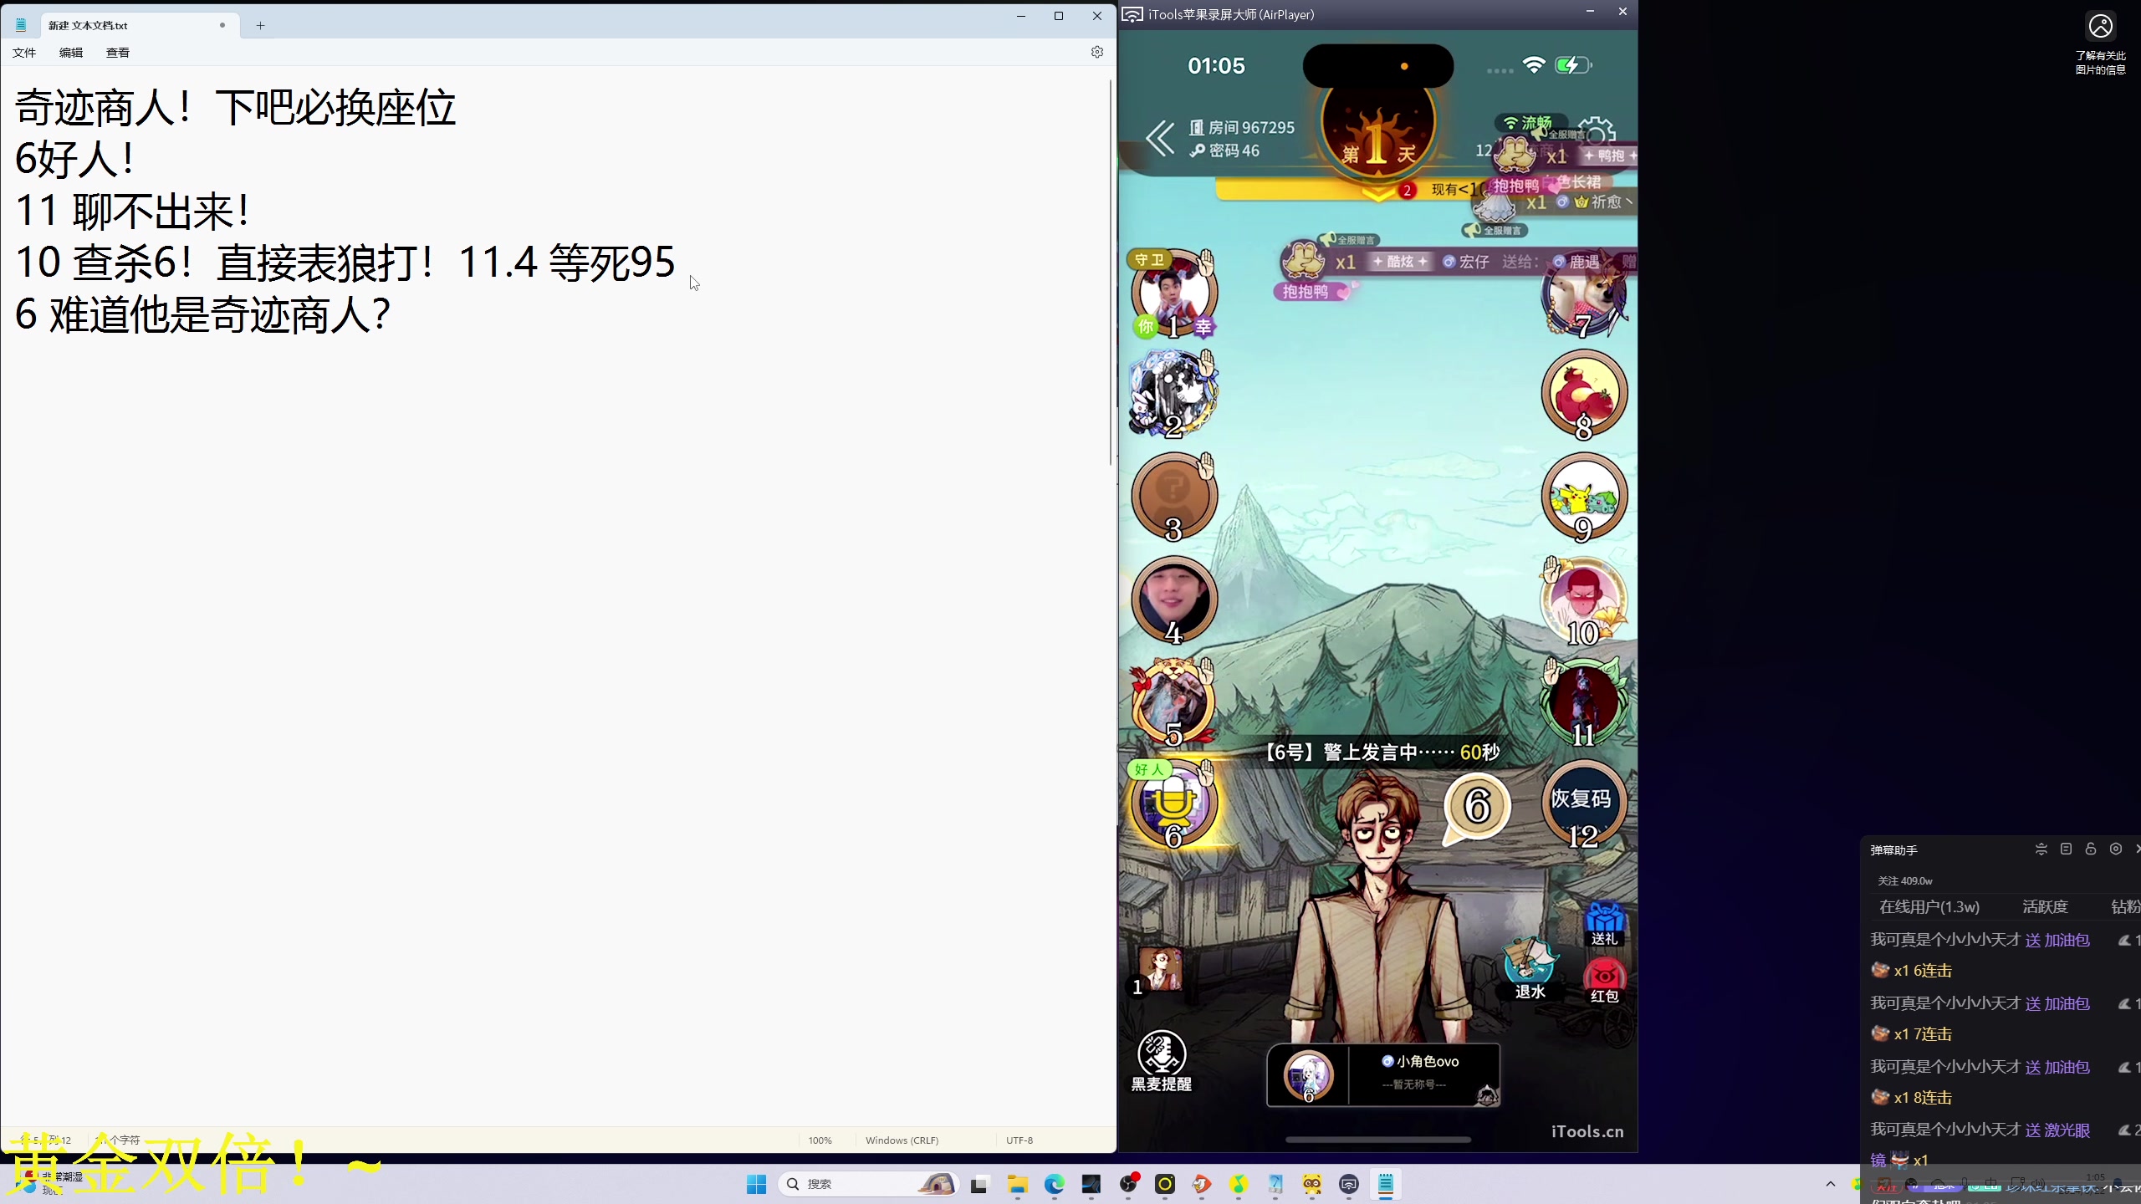The height and width of the screenshot is (1204, 2141).
Task: Select player 2 avatar
Action: [x=1173, y=394]
